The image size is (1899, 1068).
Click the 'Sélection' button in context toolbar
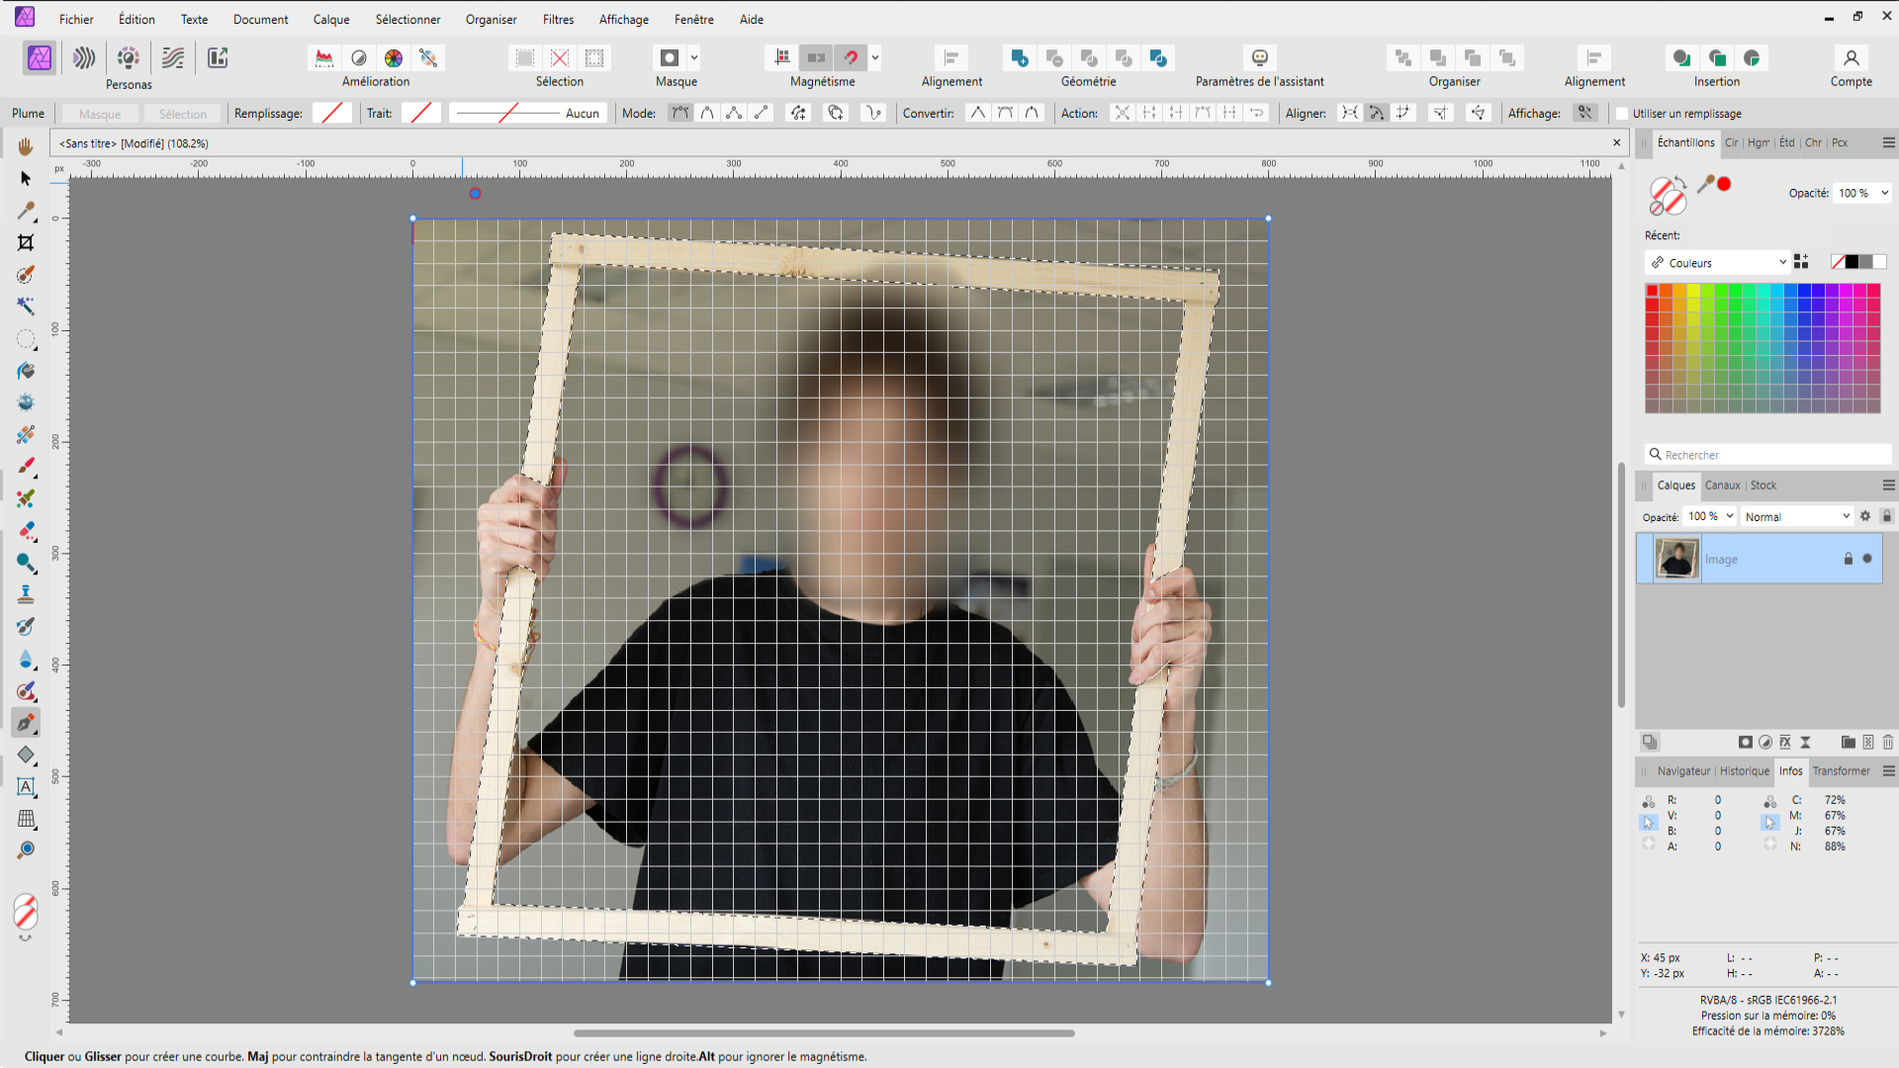pos(183,114)
